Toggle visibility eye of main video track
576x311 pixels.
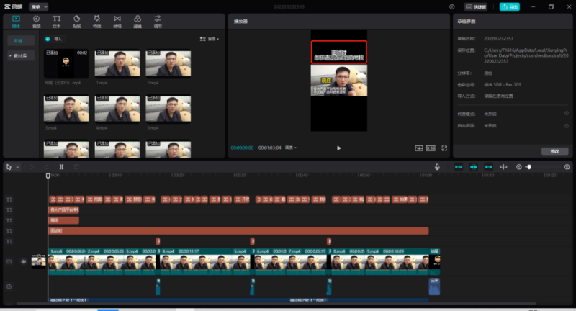click(24, 262)
